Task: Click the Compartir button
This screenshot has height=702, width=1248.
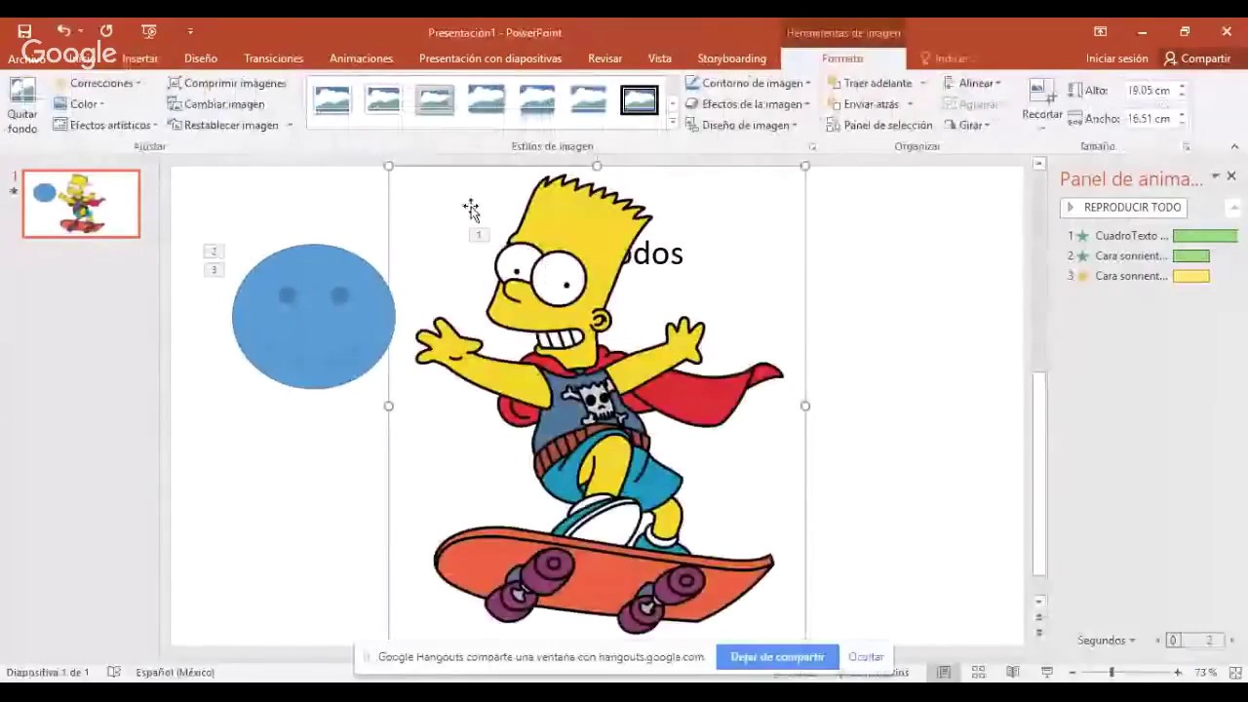Action: [1197, 58]
